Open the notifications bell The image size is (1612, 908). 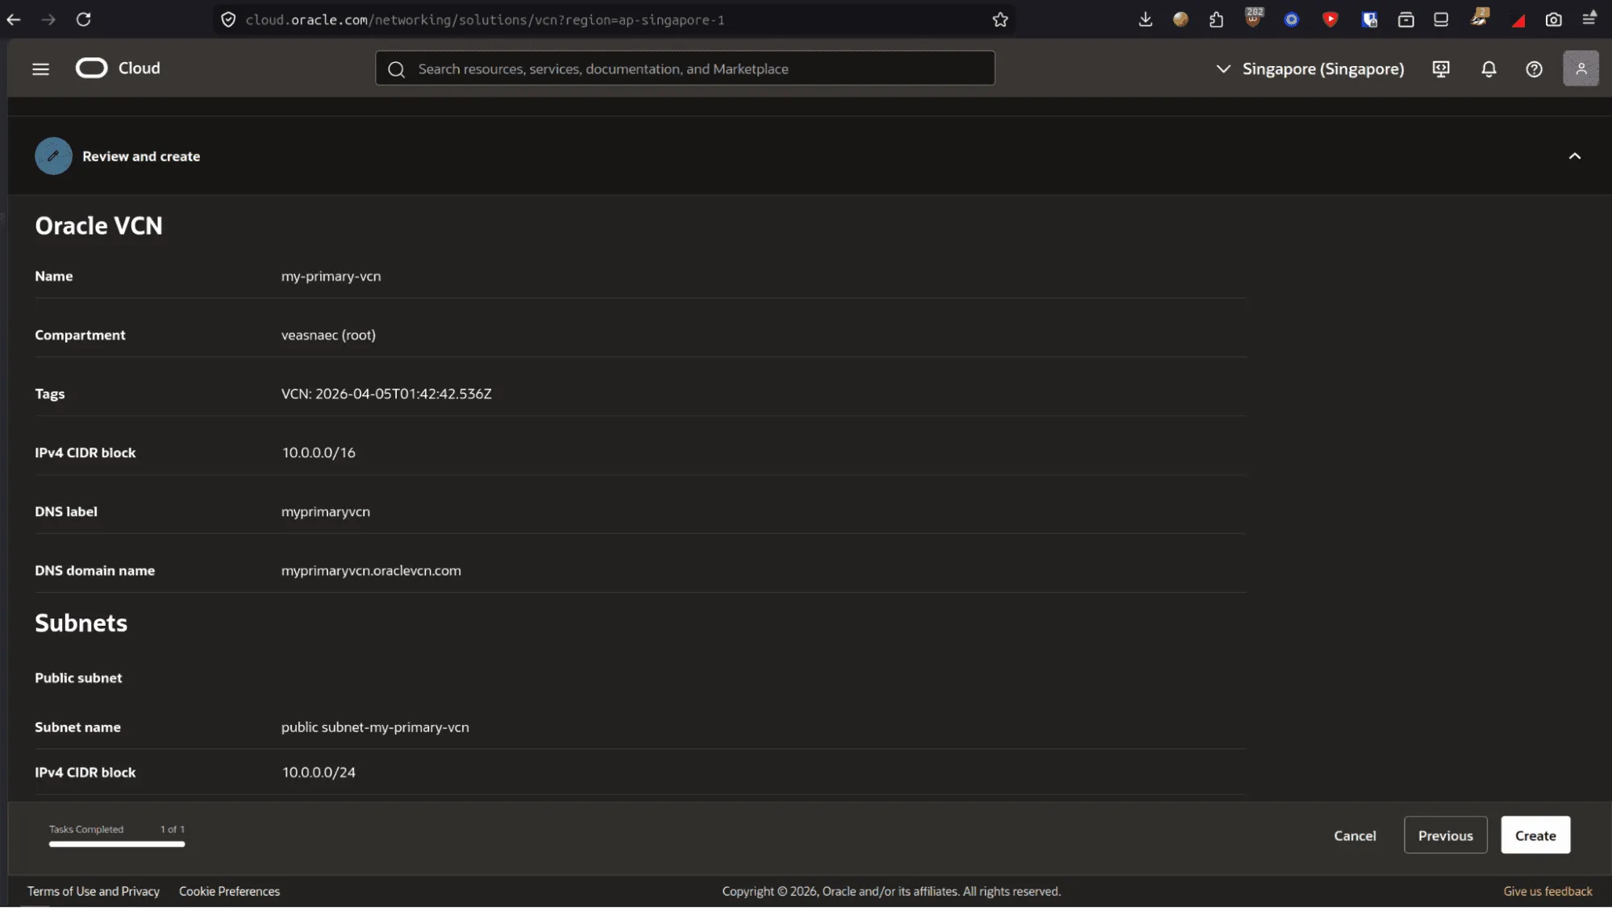click(x=1489, y=69)
